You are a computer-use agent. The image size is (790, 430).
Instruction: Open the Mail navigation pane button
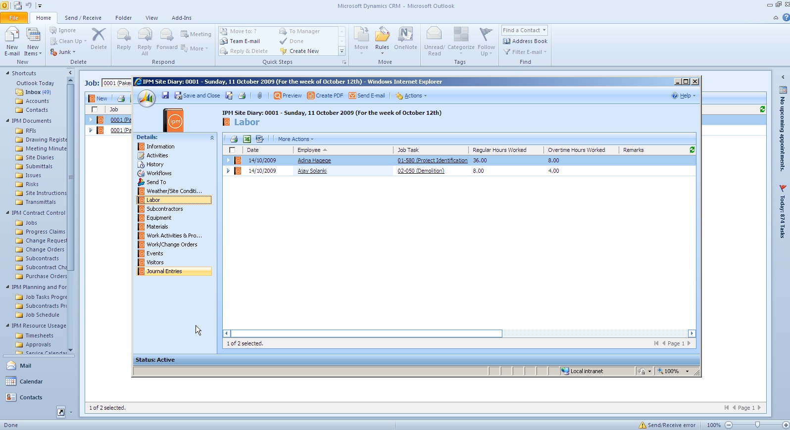pyautogui.click(x=25, y=366)
